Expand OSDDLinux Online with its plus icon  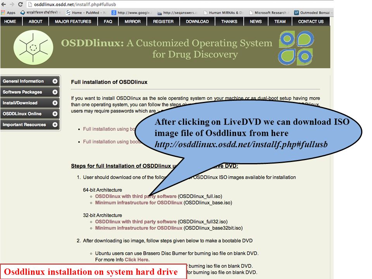55,114
